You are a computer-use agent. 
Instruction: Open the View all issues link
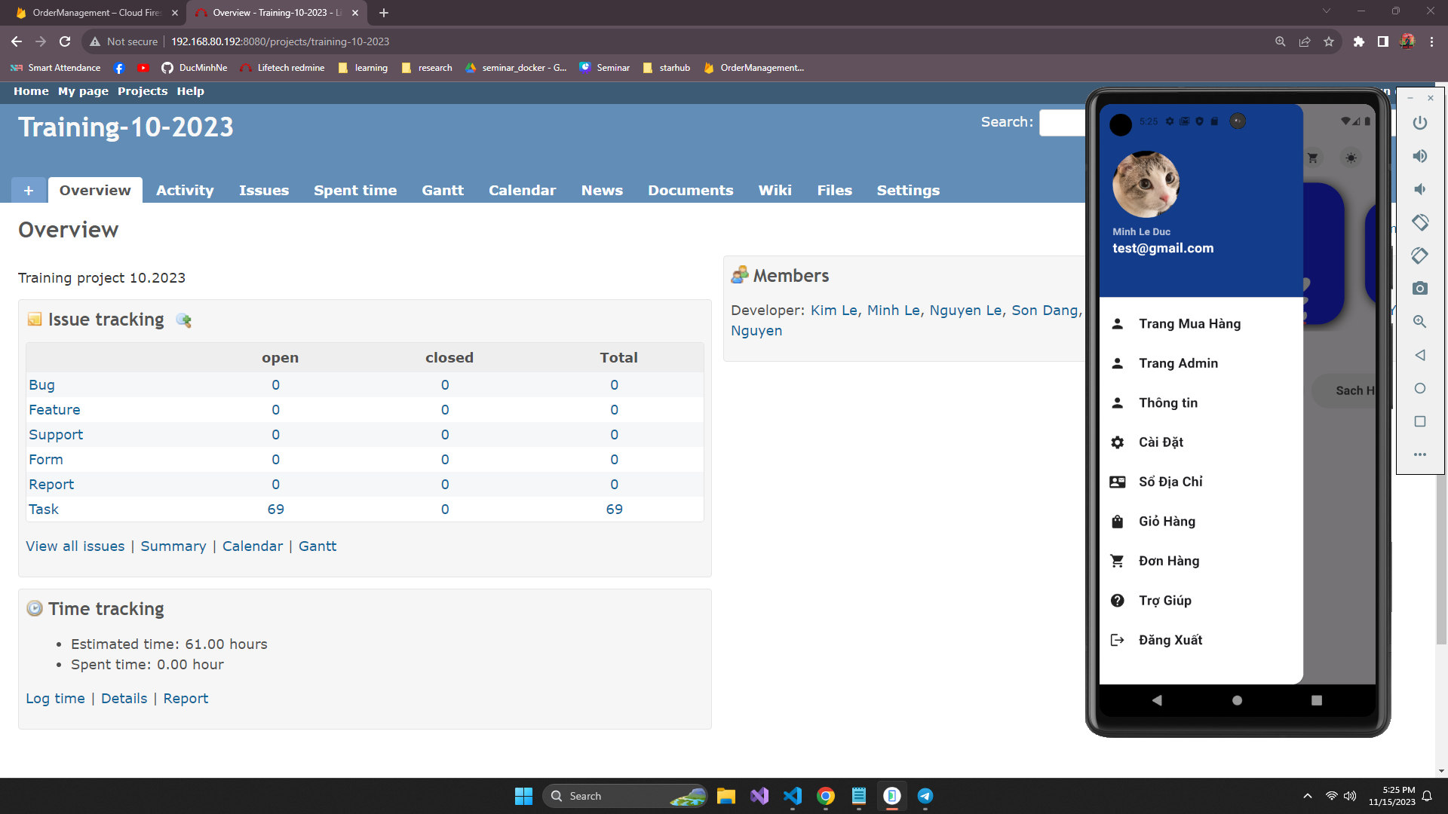coord(75,546)
